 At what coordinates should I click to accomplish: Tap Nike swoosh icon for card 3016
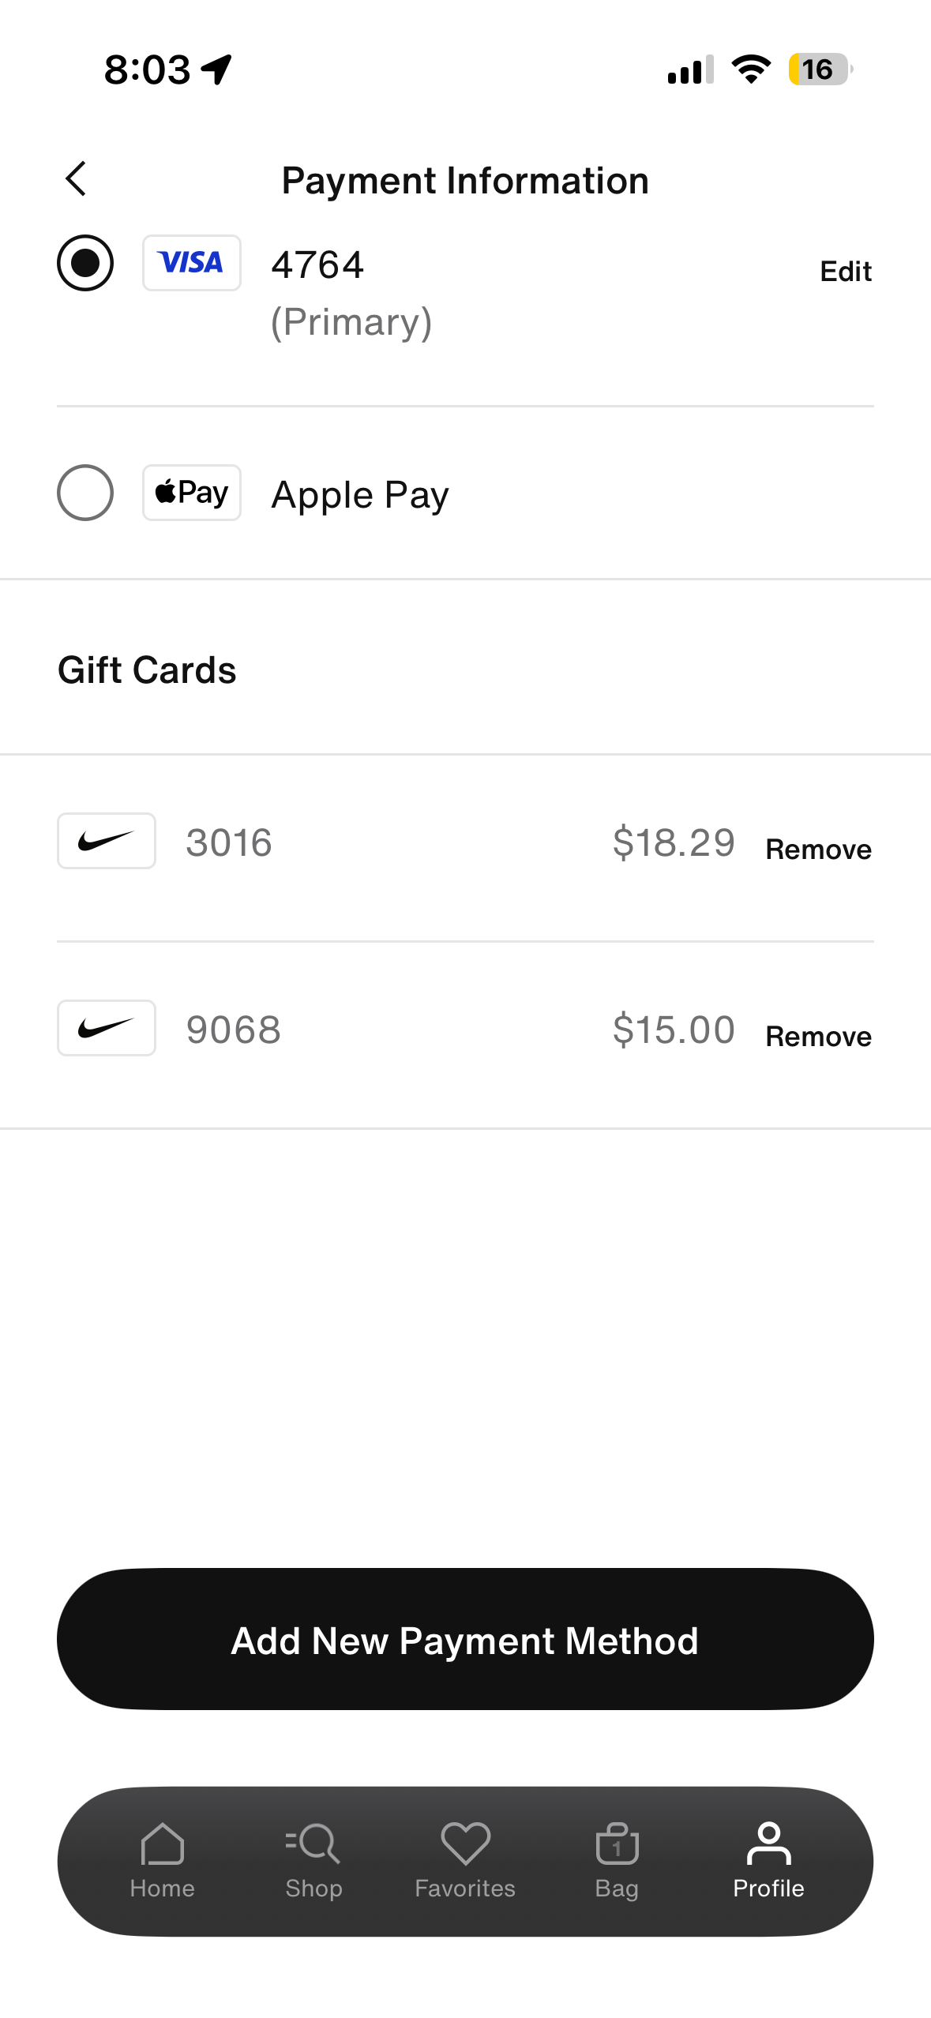(x=107, y=841)
